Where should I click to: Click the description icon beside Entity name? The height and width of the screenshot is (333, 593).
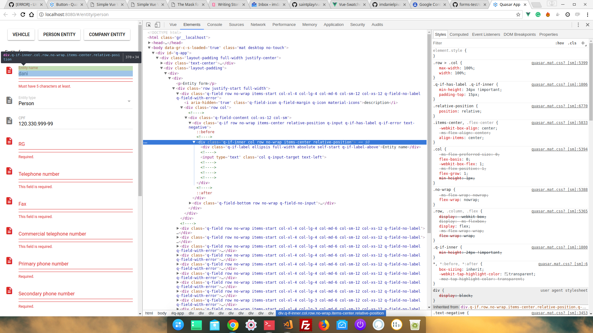[9, 70]
